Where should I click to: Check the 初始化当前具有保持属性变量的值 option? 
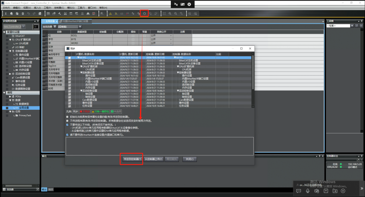coord(67,116)
